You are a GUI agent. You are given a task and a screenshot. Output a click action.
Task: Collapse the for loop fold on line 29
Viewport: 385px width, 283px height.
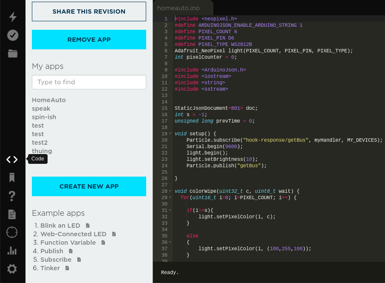tap(170, 197)
